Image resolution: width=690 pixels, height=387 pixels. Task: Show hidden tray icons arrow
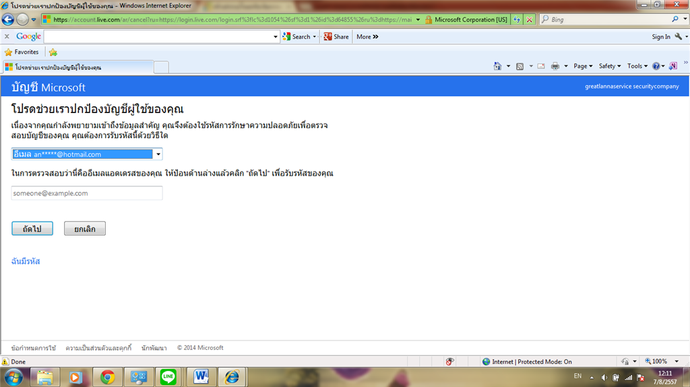pyautogui.click(x=592, y=378)
